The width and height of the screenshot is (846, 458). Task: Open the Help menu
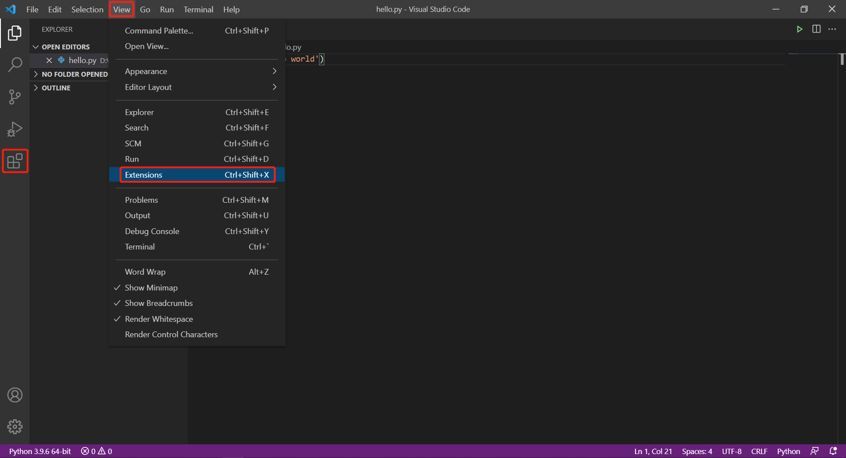pos(231,9)
